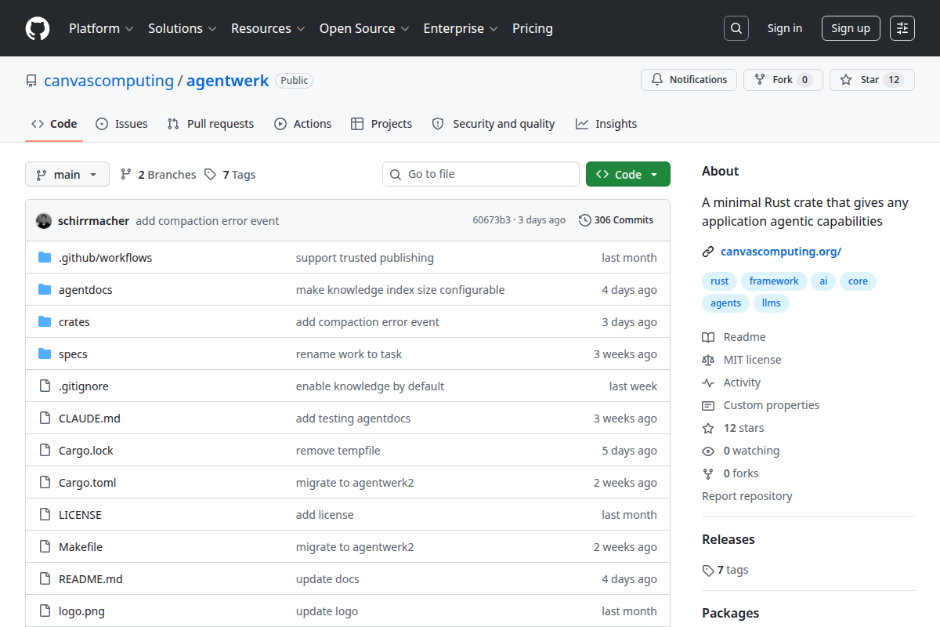The image size is (940, 627).
Task: Switch to the Pull requests tab
Action: tap(211, 124)
